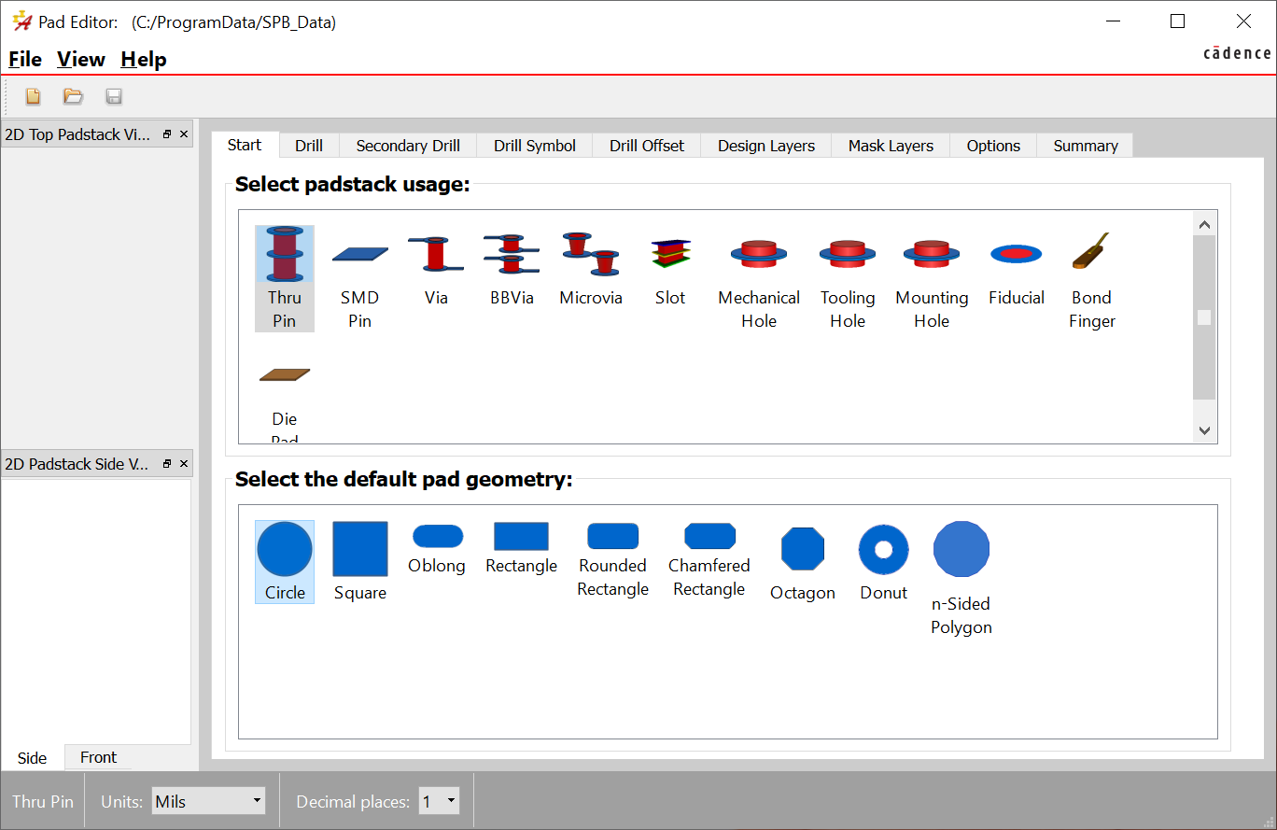The width and height of the screenshot is (1277, 830).
Task: Close the 2D Top Padstack View panel
Action: [184, 134]
